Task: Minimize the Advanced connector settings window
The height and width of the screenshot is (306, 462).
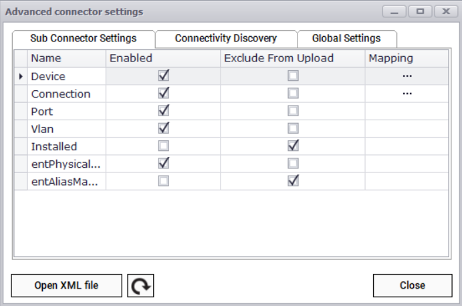Action: [397, 12]
